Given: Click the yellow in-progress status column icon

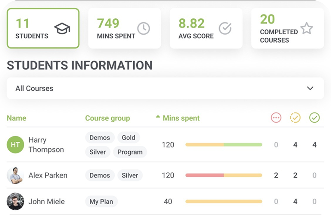Looking at the screenshot, I should click(x=295, y=118).
